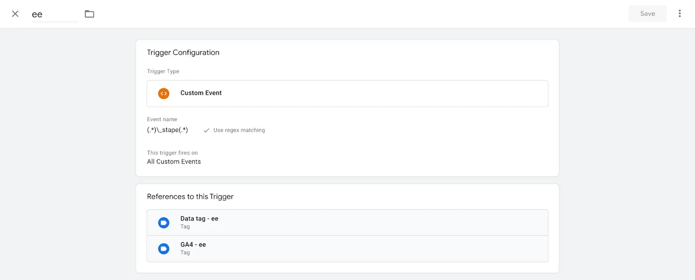Click the blue icon for GA4 - ee
Screen dimensions: 695x280
164,249
